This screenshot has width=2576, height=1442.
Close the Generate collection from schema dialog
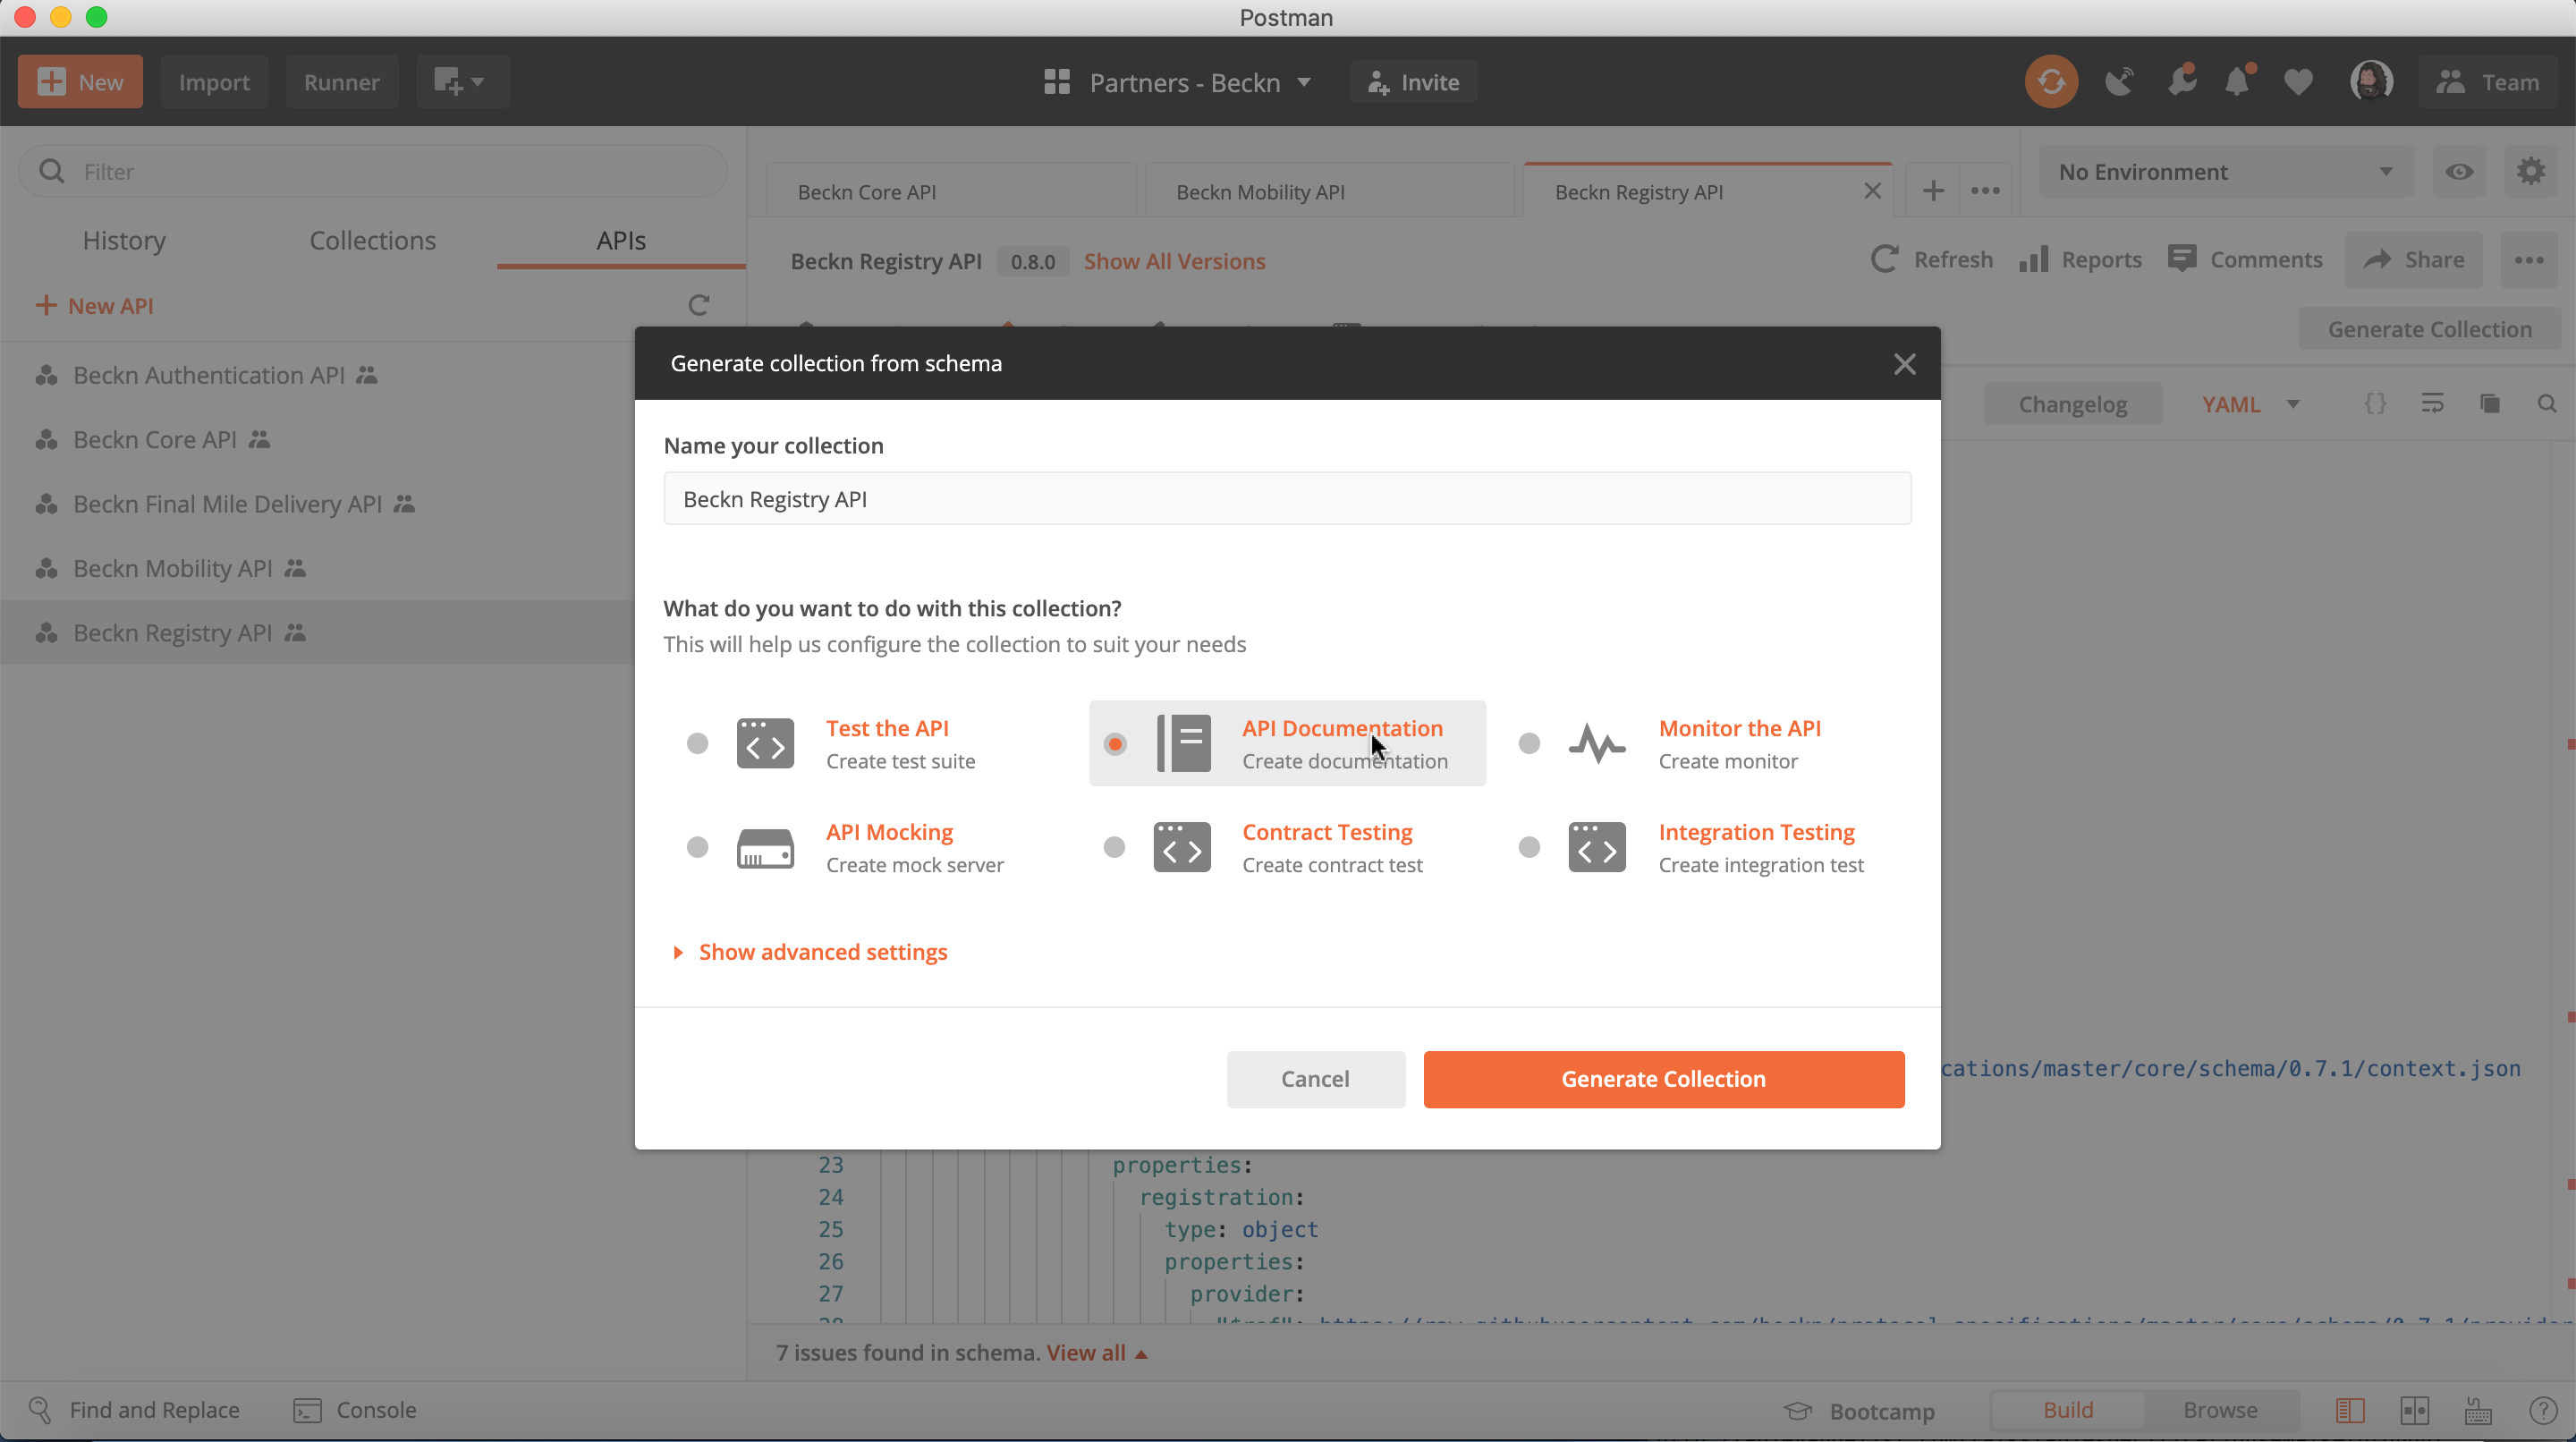pyautogui.click(x=1904, y=364)
